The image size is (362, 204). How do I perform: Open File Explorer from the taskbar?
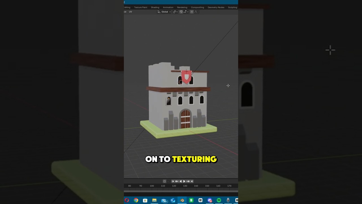[x=154, y=200]
